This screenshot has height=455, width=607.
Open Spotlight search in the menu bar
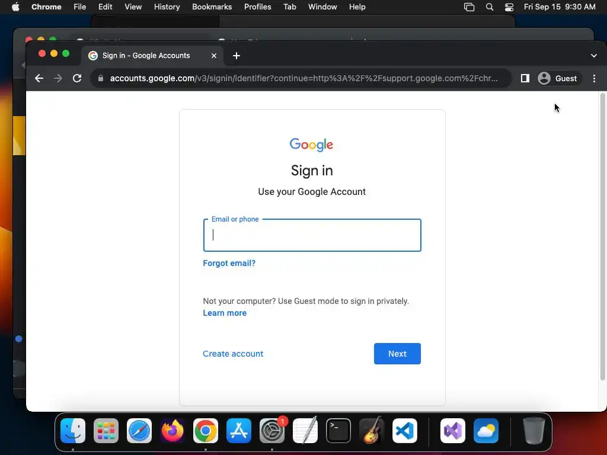[x=489, y=7]
